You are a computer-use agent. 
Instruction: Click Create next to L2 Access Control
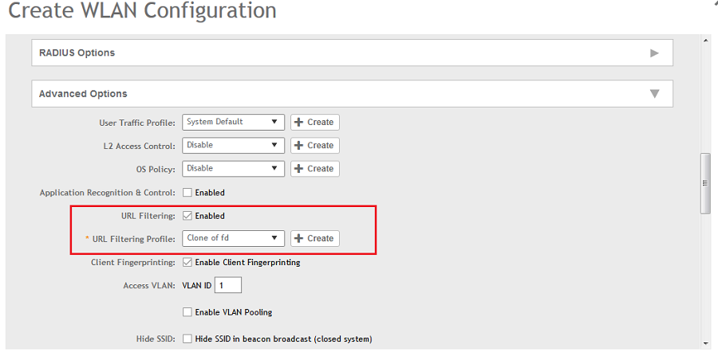[314, 145]
